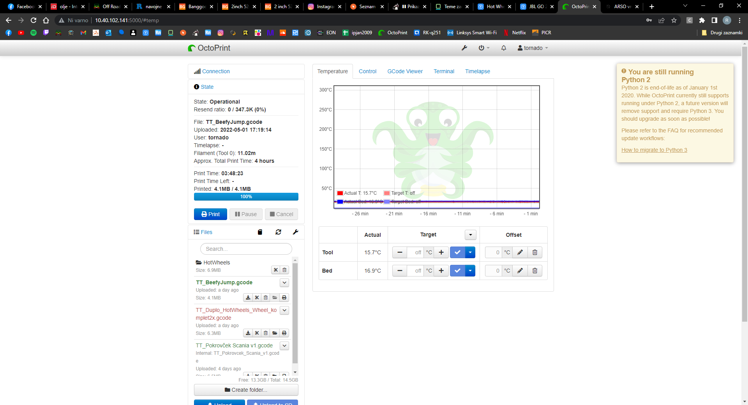Viewport: 748px width, 405px height.
Task: Open YouTube bookmark icon
Action: point(21,33)
